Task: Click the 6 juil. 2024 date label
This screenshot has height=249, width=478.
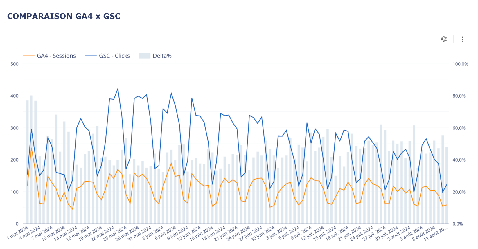Action: tap(289, 233)
